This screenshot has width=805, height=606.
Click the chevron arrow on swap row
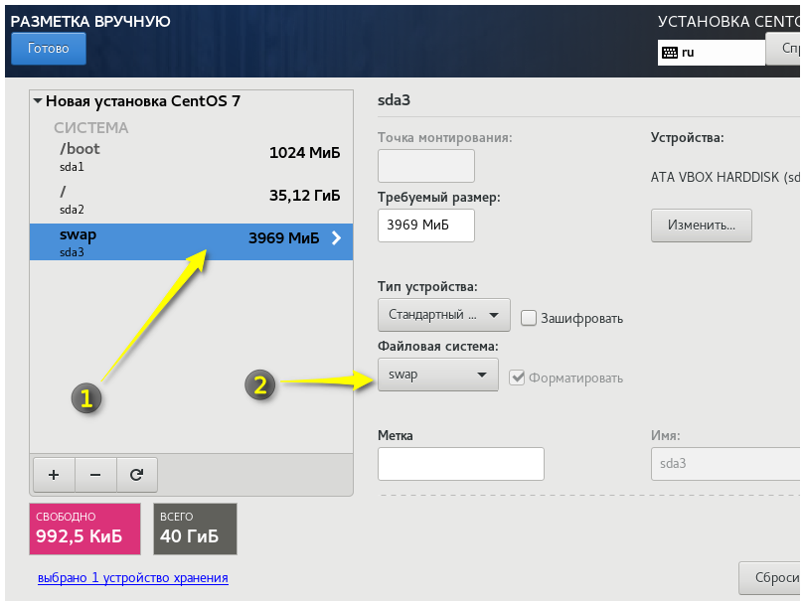click(336, 237)
